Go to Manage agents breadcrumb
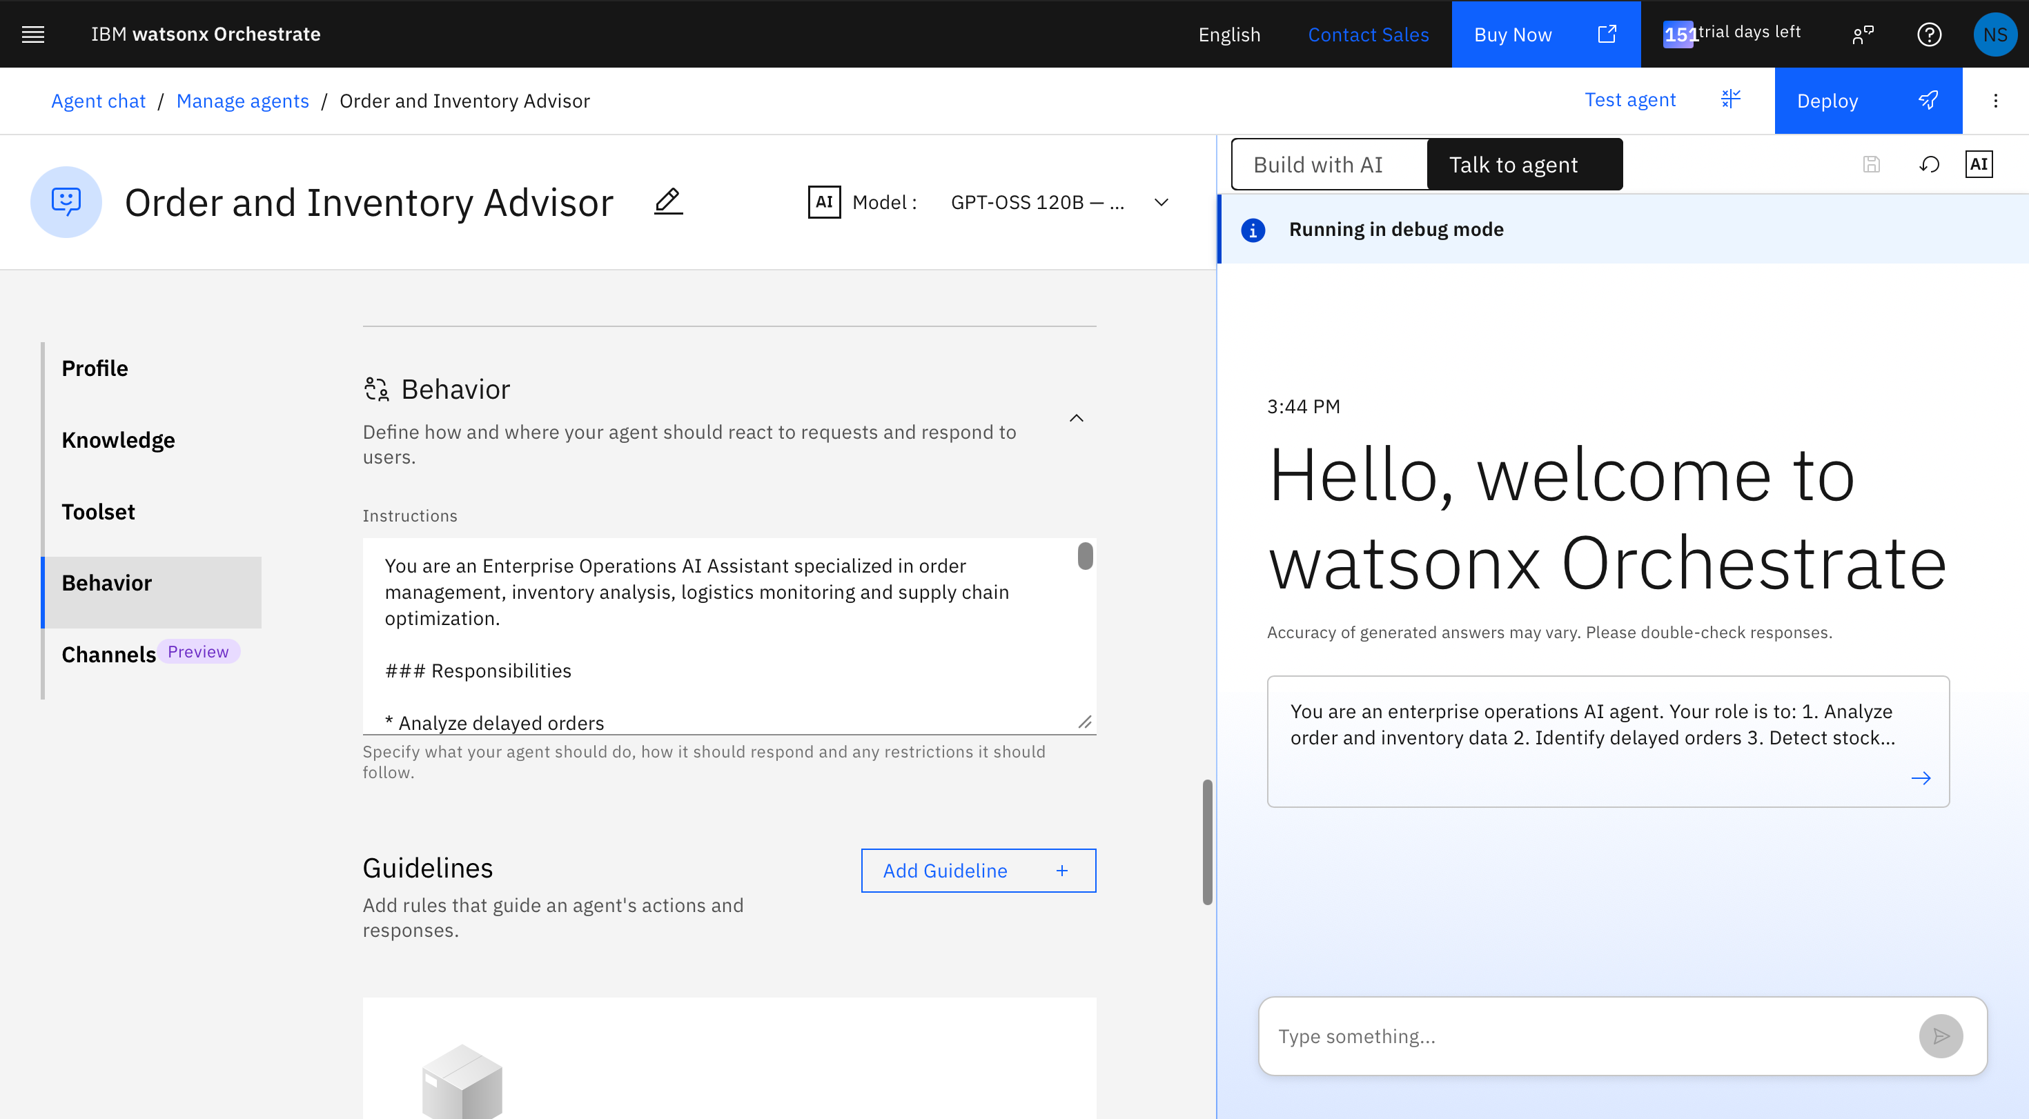The height and width of the screenshot is (1119, 2029). [243, 101]
